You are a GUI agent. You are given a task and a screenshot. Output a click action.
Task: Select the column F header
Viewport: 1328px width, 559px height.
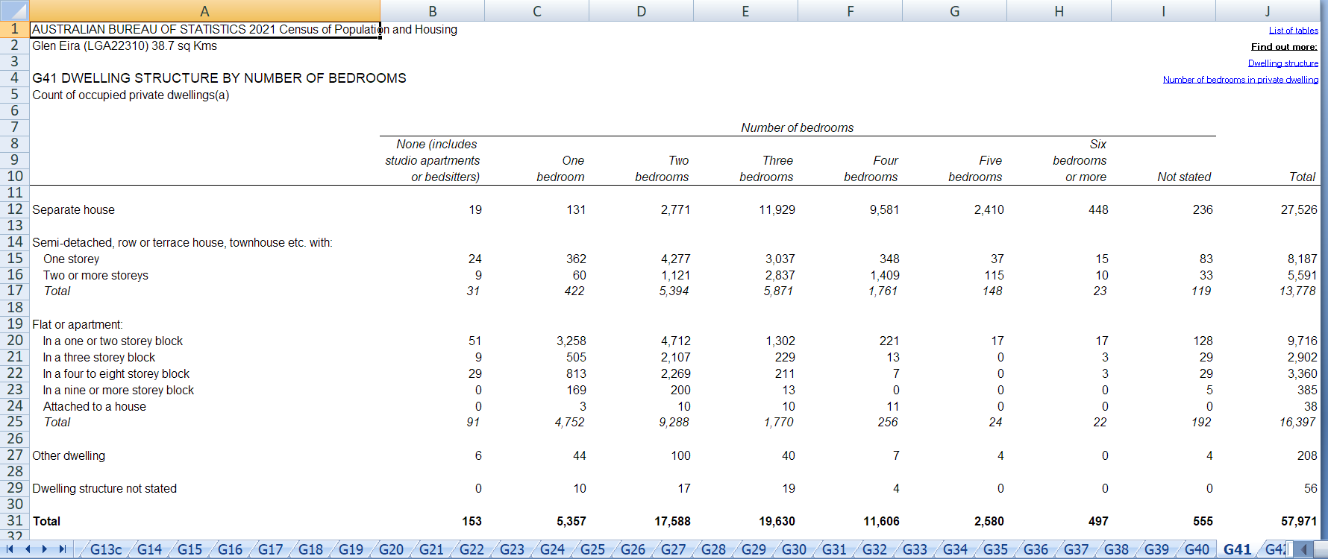850,11
